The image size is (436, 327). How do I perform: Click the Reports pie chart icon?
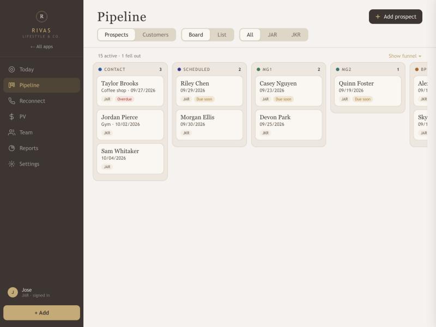coord(11,148)
